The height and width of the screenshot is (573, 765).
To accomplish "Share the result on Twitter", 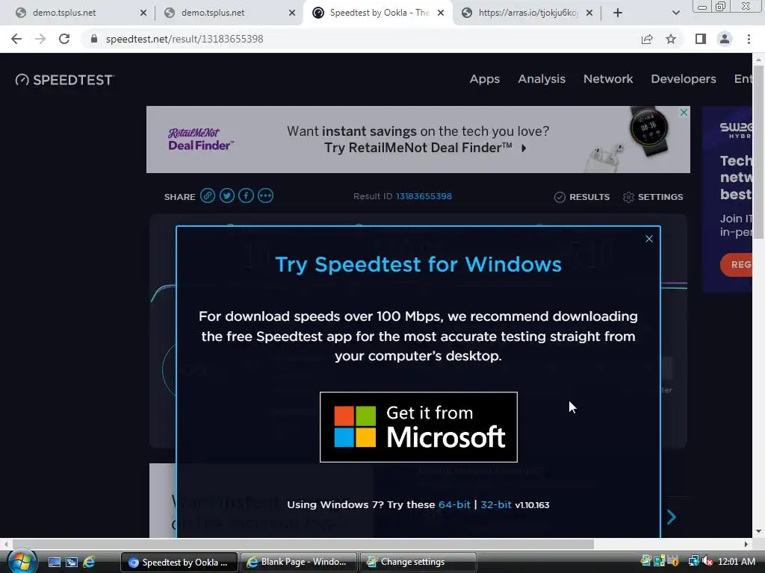I will pos(227,196).
